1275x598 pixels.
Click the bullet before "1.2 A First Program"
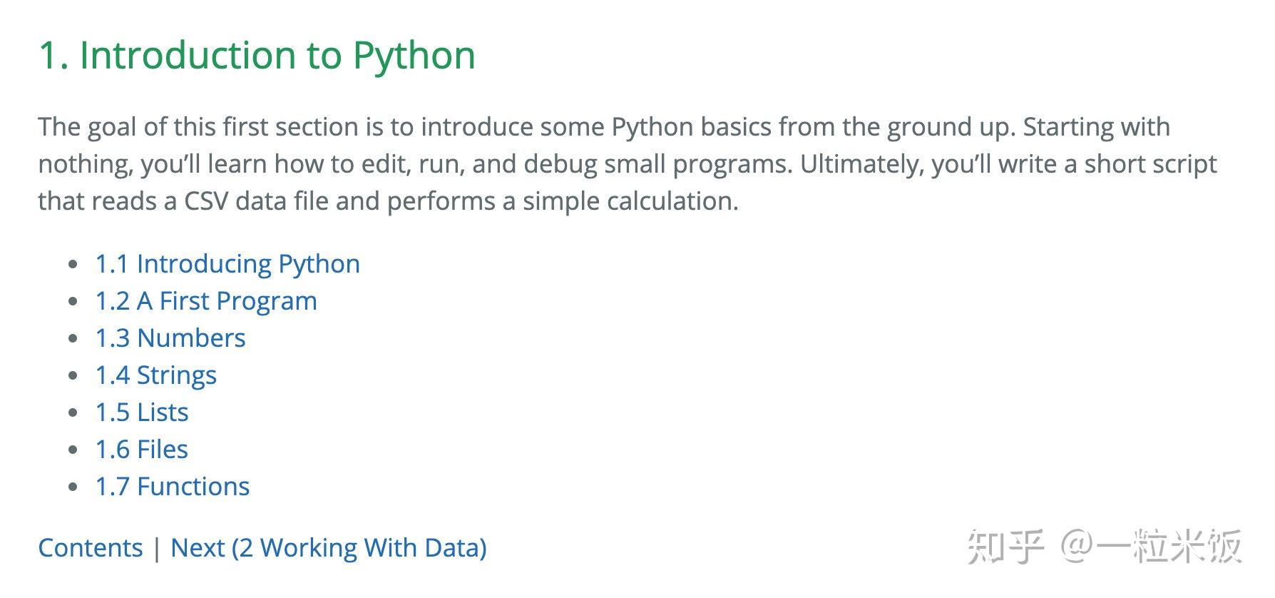point(73,302)
